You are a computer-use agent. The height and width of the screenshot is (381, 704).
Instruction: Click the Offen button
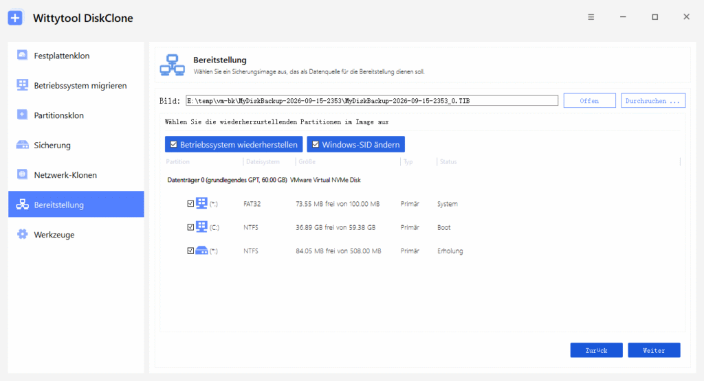(589, 101)
